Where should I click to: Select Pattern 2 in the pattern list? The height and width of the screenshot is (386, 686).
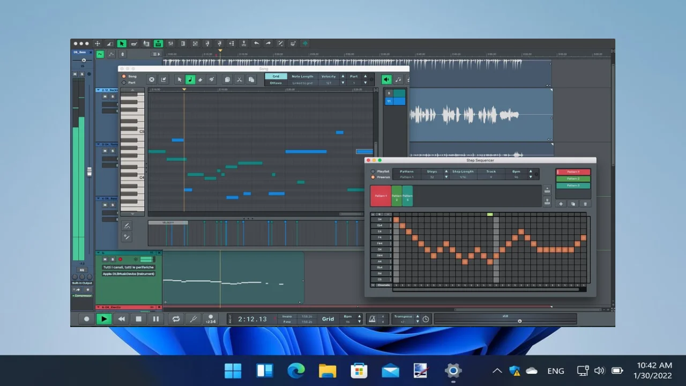tap(573, 179)
